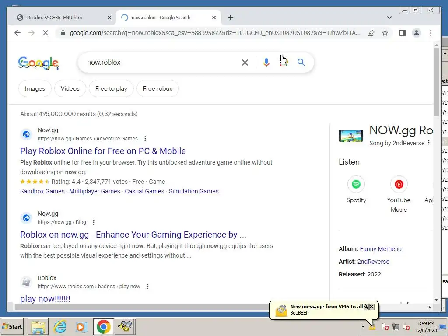
Task: Open the muted volume tray icon
Action: pyautogui.click(x=406, y=327)
